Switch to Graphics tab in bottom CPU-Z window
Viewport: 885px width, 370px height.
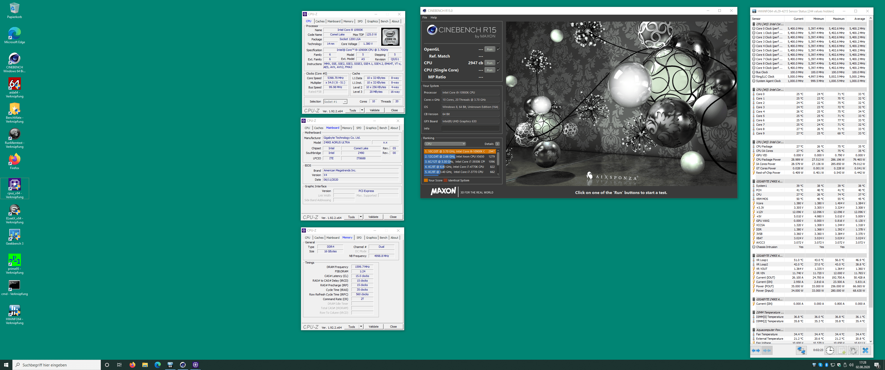point(371,237)
